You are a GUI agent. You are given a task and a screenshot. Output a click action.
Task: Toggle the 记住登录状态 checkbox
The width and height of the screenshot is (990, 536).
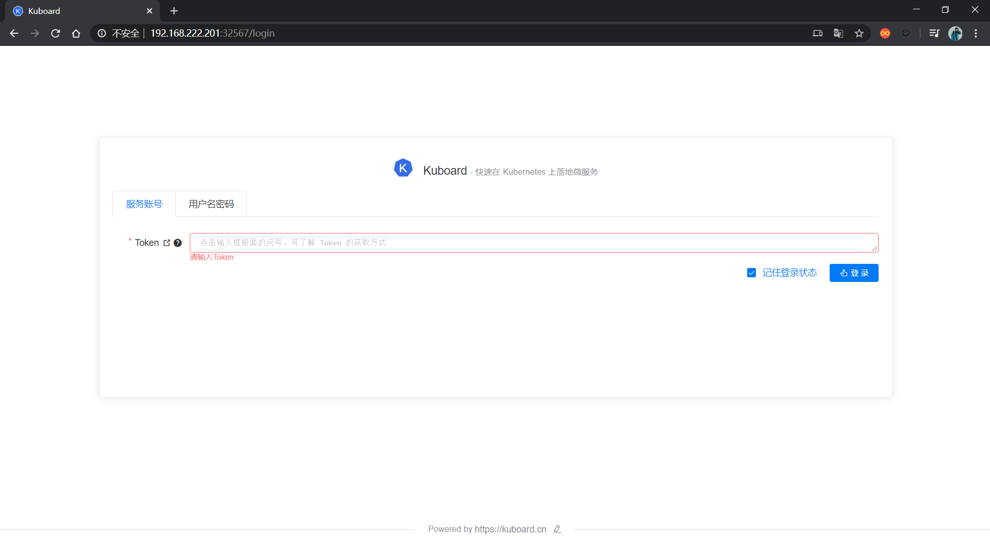point(751,273)
